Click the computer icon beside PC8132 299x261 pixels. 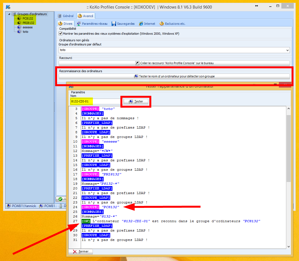tap(19, 18)
